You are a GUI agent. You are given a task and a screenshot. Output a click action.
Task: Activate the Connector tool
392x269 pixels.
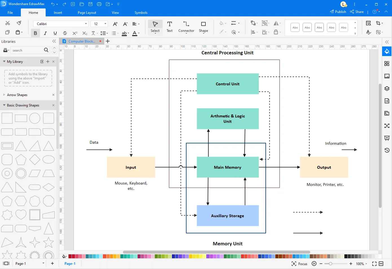(x=186, y=27)
